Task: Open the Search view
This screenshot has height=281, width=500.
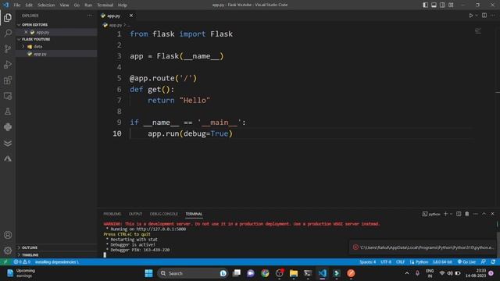Action: (x=8, y=33)
